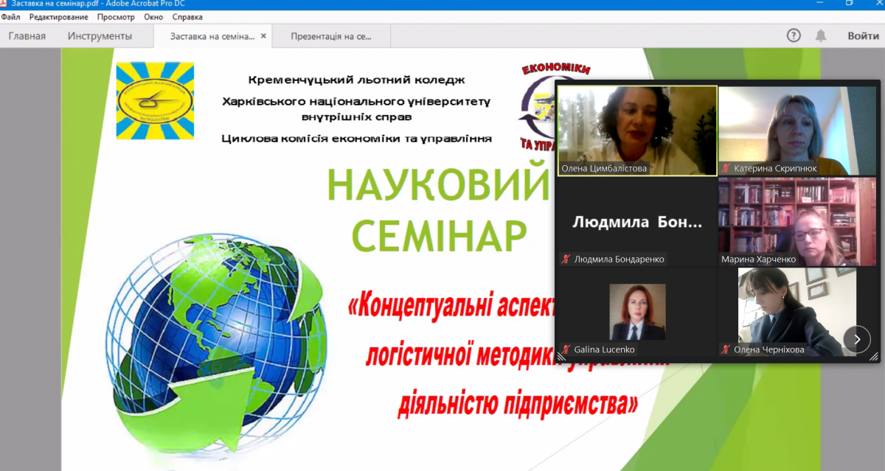
Task: Click muted mic icon beside Катерина Скрипнюк
Action: pos(726,169)
